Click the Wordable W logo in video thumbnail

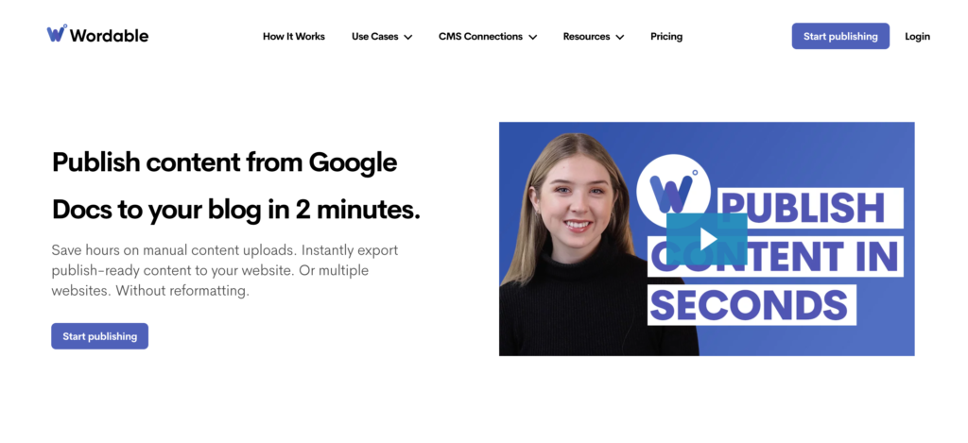(x=673, y=192)
